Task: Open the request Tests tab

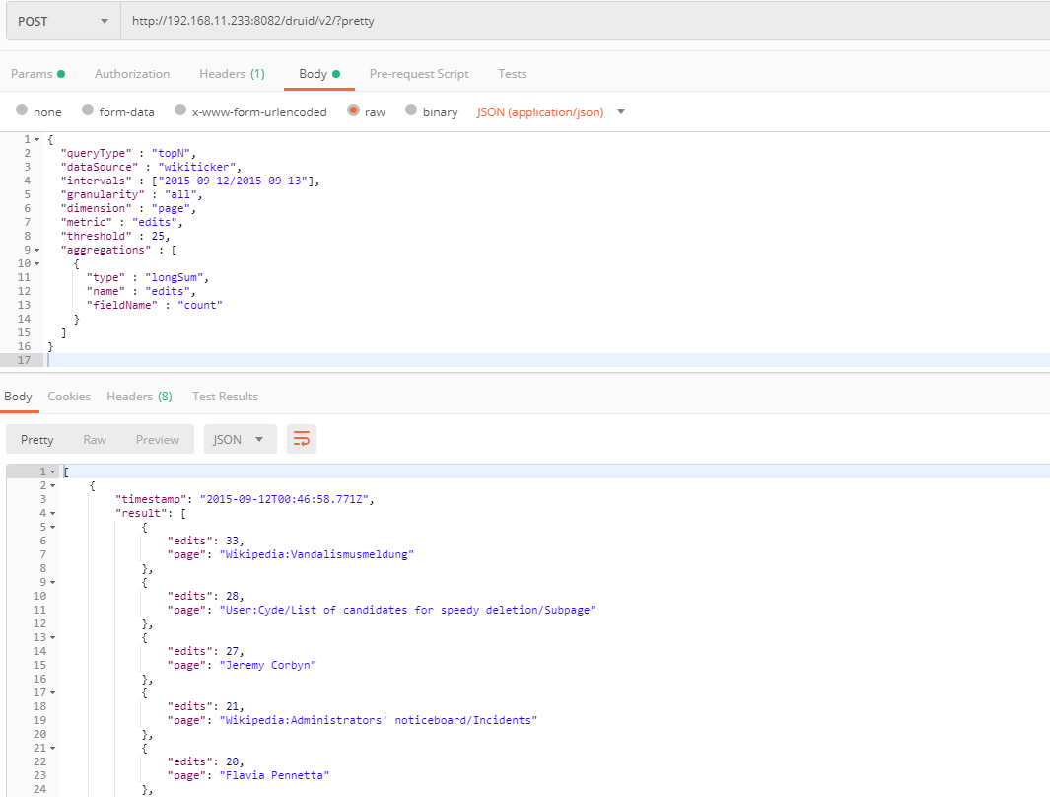Action: coord(513,74)
